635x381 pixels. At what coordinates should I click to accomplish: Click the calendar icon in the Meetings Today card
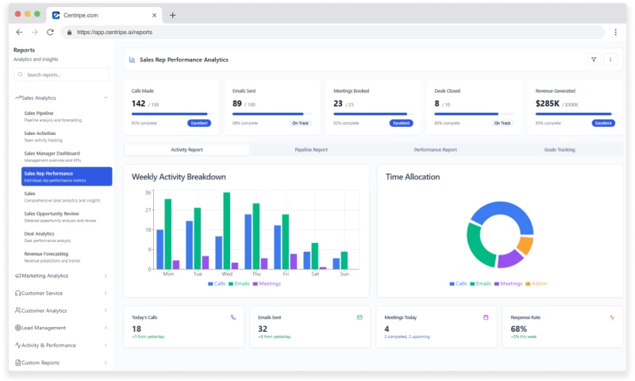point(486,317)
